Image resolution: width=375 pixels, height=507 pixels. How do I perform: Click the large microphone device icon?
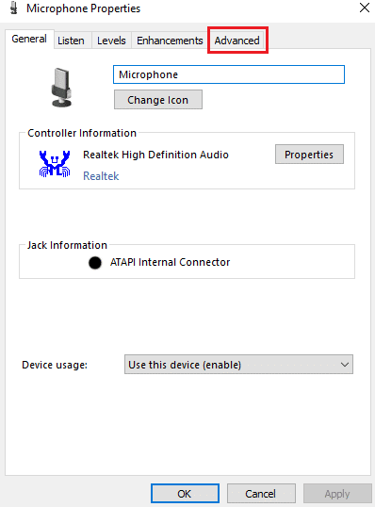point(61,88)
